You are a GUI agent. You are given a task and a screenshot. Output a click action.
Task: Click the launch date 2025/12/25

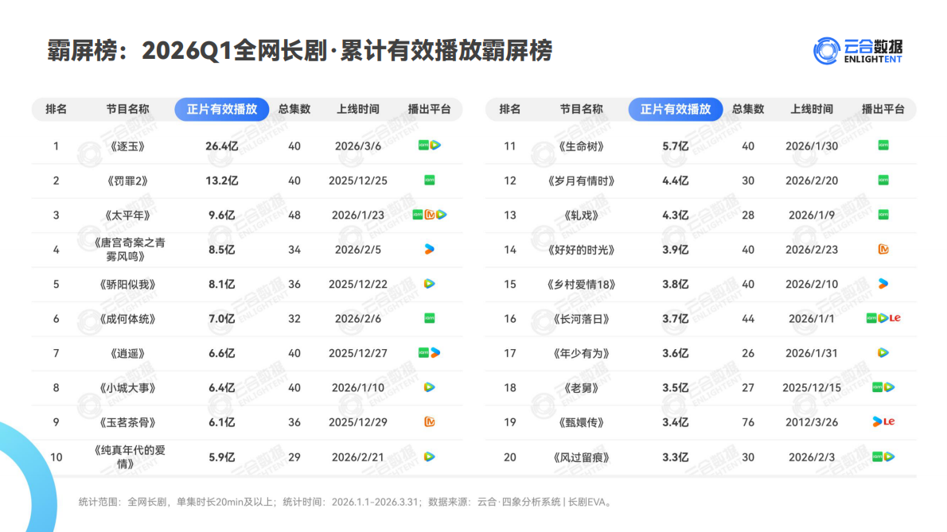click(358, 181)
